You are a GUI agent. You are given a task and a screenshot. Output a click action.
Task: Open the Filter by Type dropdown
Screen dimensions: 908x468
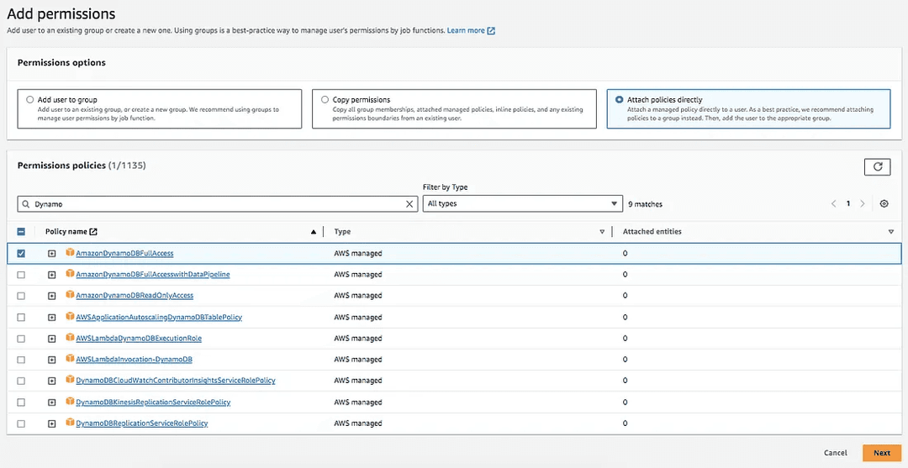coord(522,203)
